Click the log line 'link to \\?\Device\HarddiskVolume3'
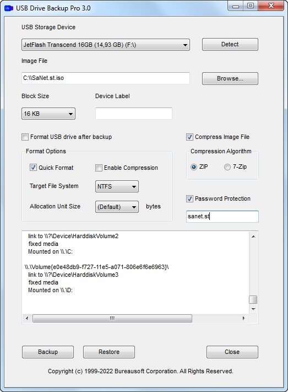The image size is (288, 392). [73, 275]
